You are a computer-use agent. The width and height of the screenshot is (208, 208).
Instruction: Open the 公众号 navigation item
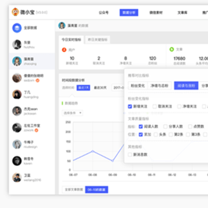pos(103,13)
